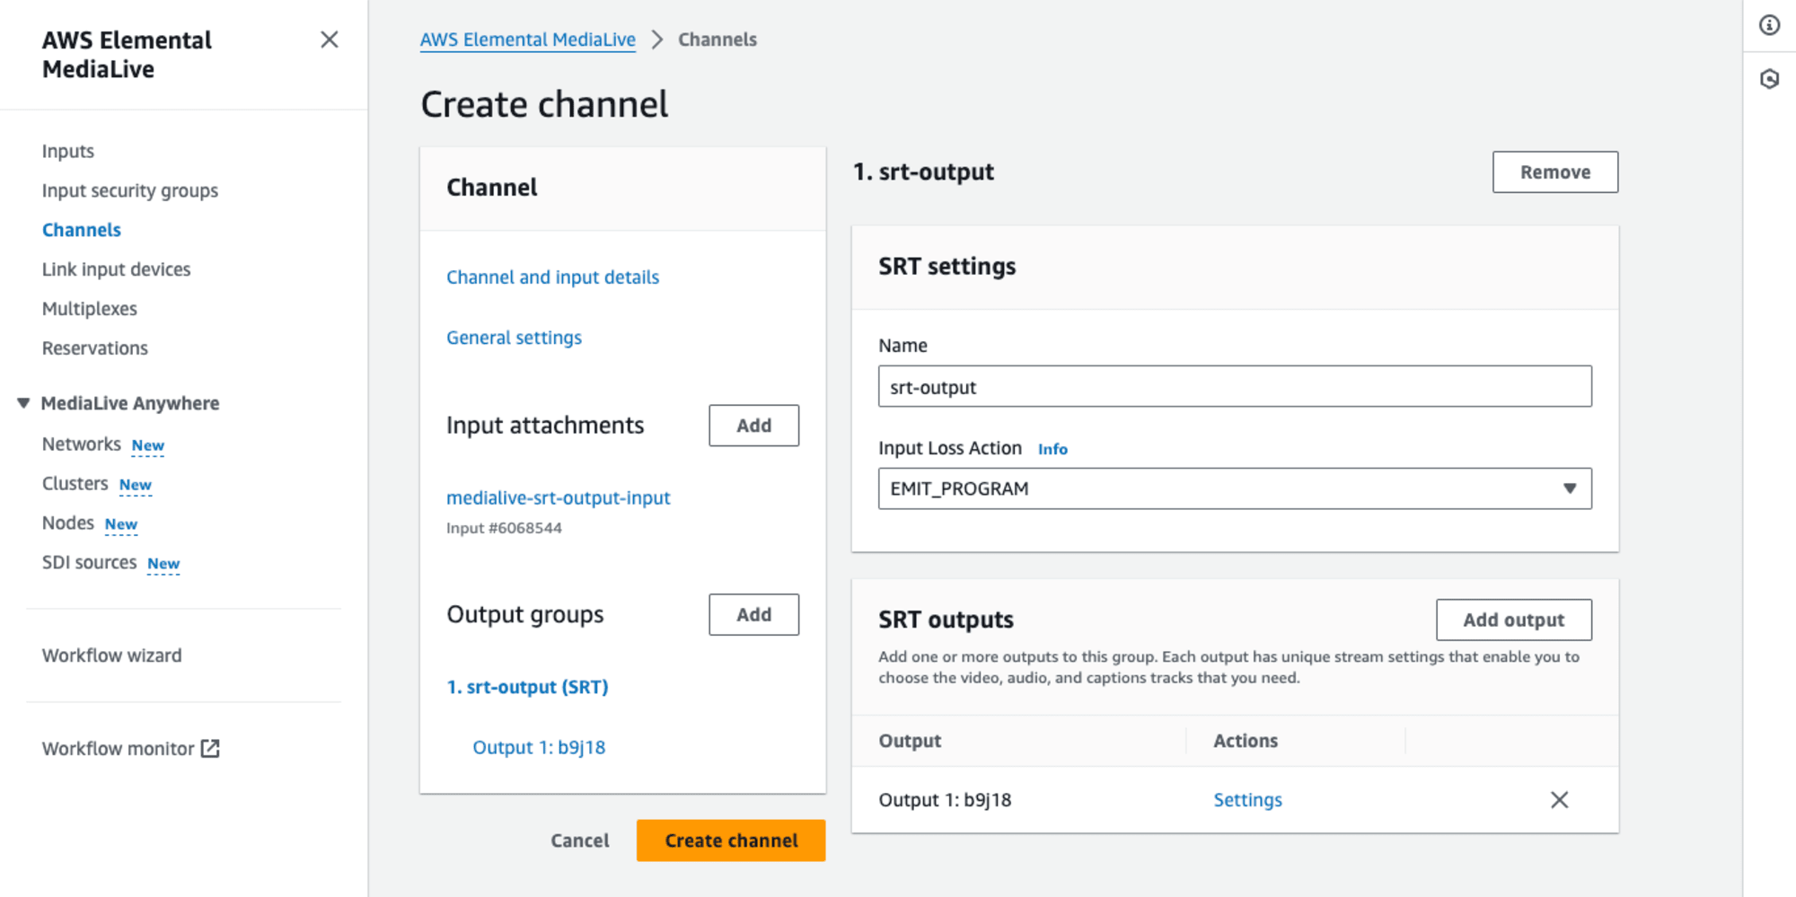The image size is (1796, 897).
Task: Click the New badge beside SDI sources
Action: [163, 564]
